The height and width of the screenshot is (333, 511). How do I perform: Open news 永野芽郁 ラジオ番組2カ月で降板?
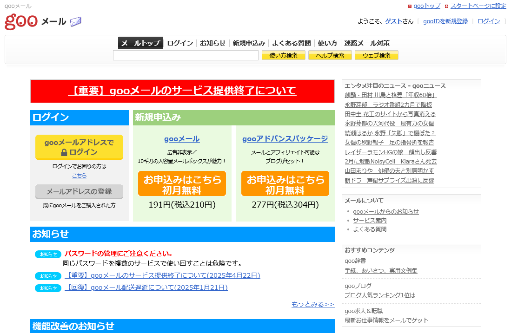(x=388, y=105)
